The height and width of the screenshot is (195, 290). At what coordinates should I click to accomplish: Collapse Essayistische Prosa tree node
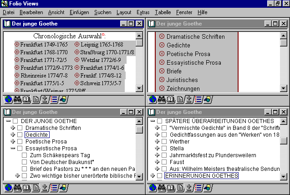coord(13,149)
